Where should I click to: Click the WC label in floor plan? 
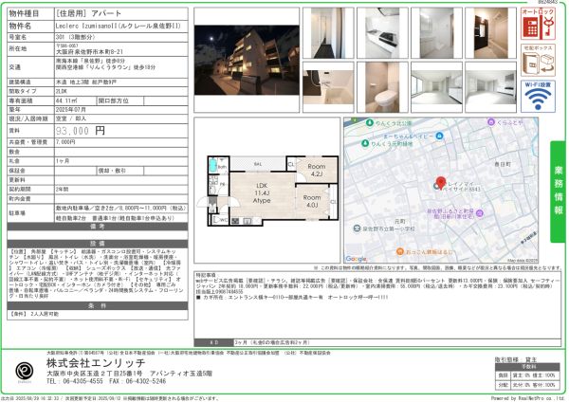click(x=224, y=220)
